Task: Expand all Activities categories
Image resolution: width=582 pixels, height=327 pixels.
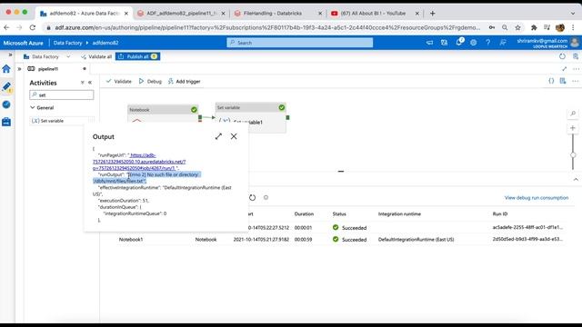Action: (x=83, y=83)
